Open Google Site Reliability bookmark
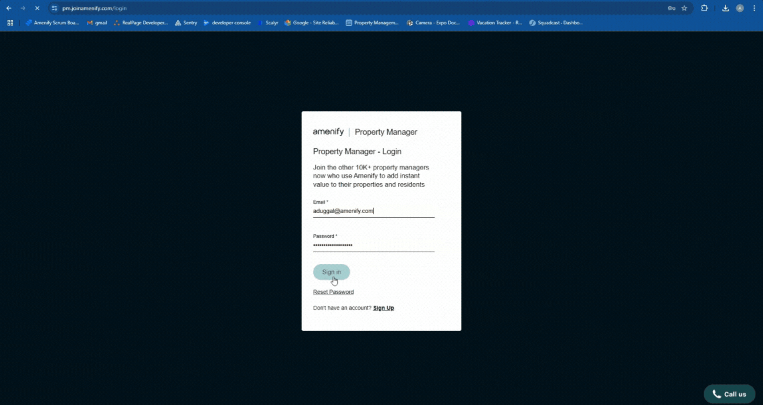This screenshot has width=763, height=405. (x=311, y=23)
